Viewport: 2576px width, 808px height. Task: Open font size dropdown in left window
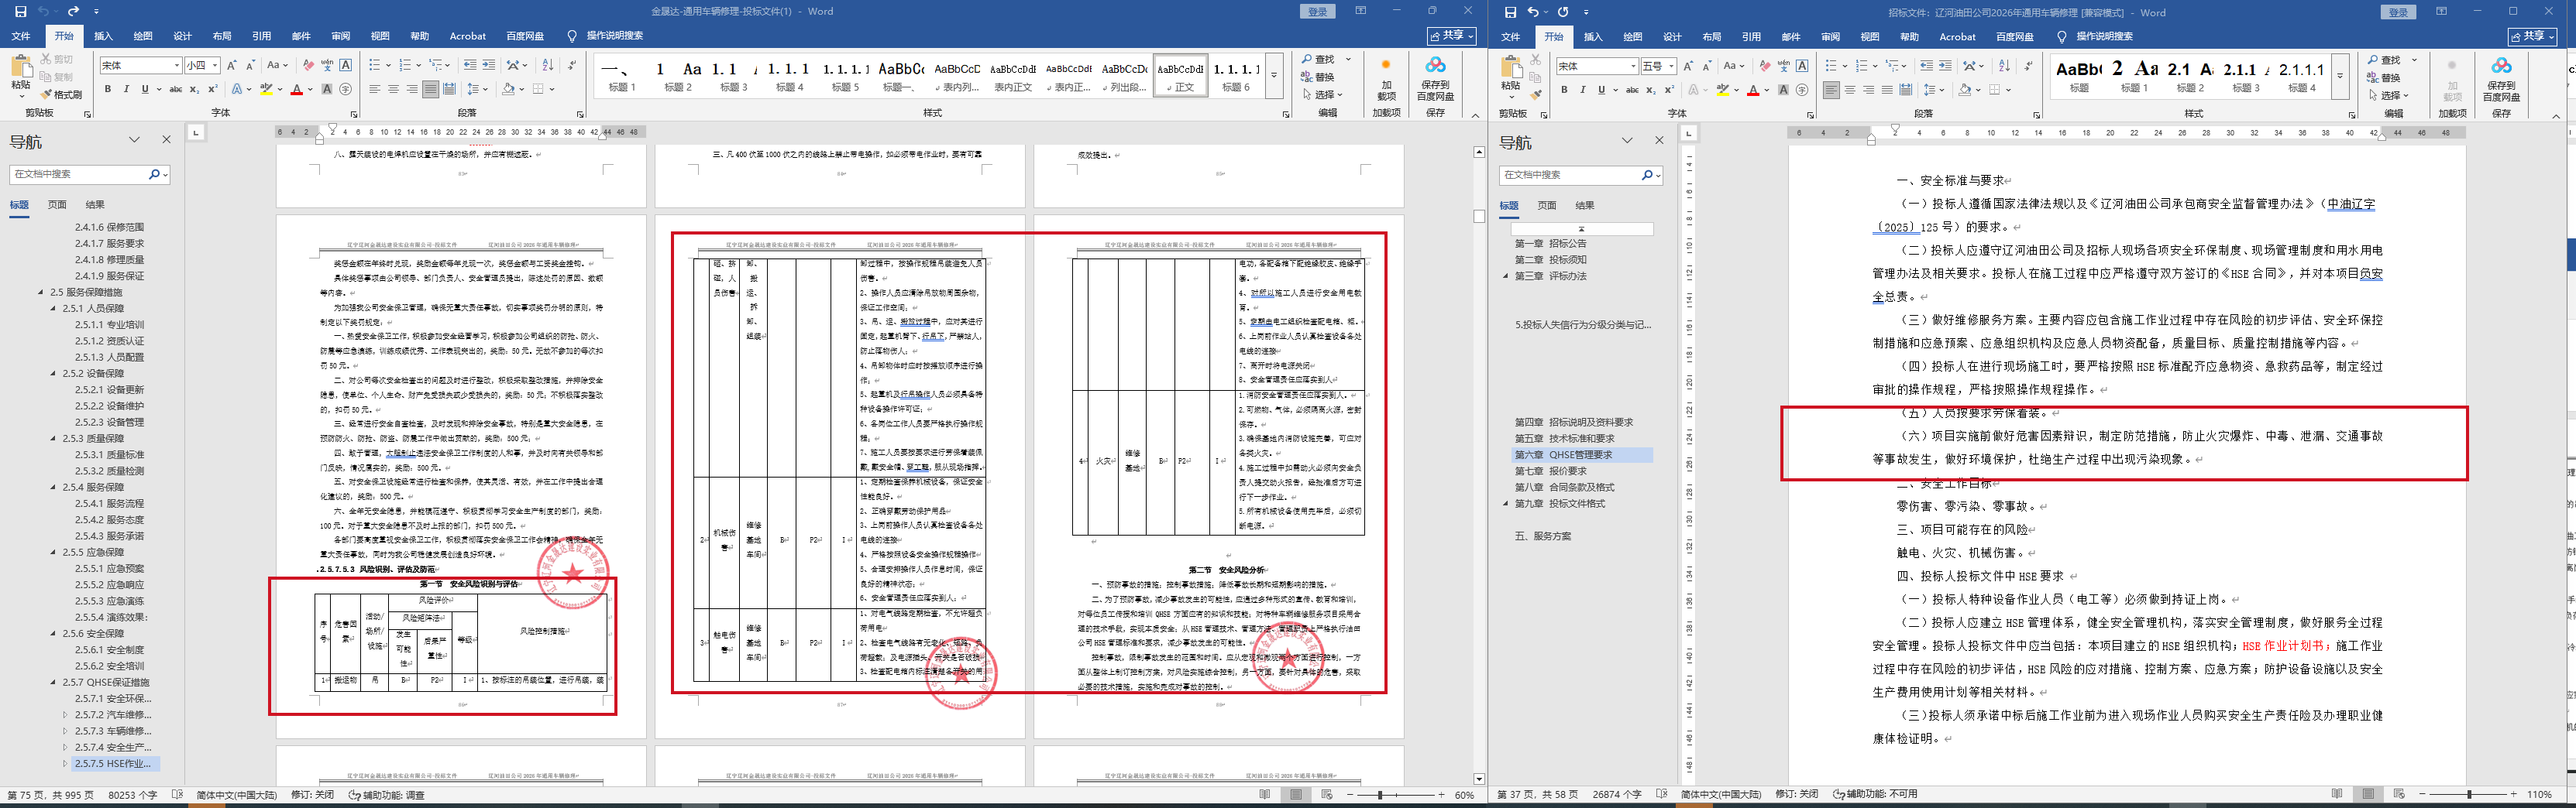click(x=215, y=66)
